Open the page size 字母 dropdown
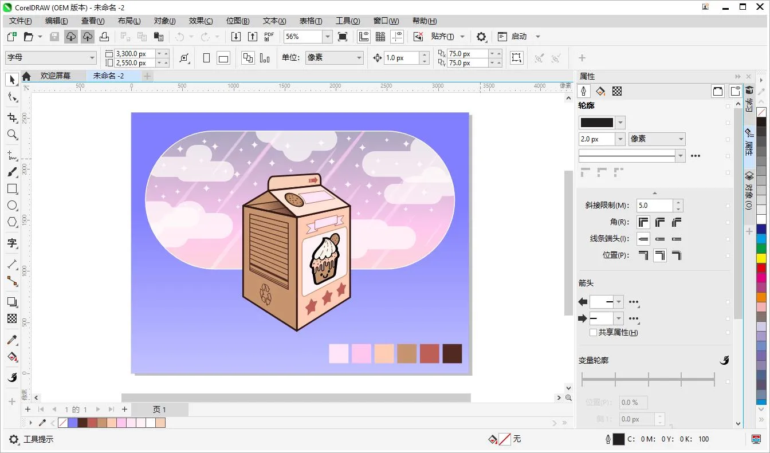The image size is (770, 453). (x=92, y=58)
